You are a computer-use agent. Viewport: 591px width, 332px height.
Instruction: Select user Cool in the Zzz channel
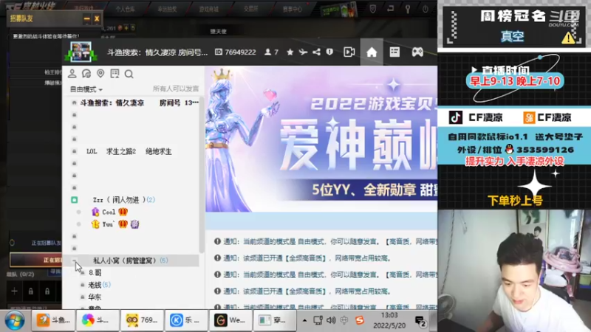(x=109, y=212)
